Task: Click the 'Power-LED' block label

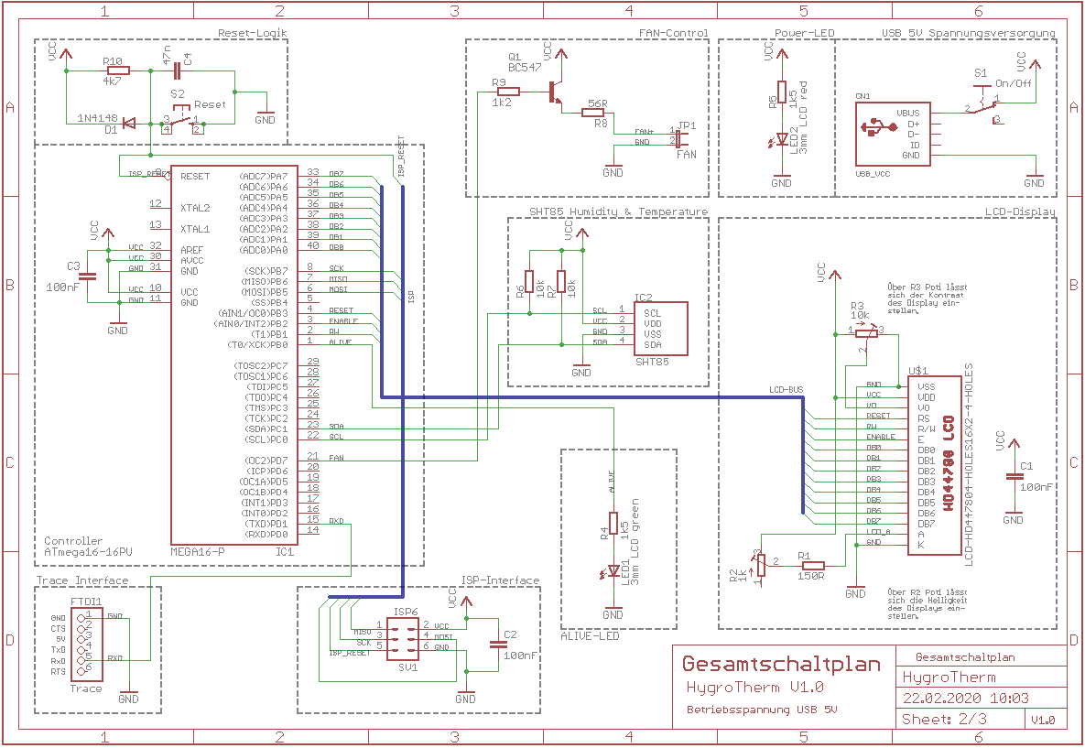Action: click(804, 33)
